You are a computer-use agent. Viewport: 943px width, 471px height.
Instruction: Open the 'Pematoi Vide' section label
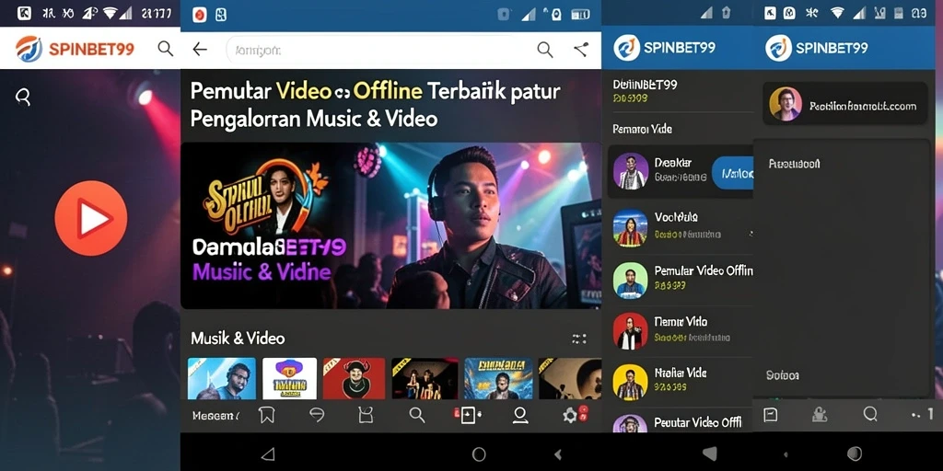(x=642, y=129)
